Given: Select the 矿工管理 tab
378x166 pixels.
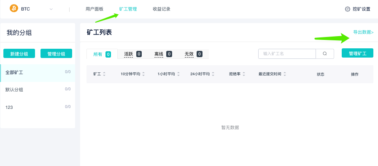Looking at the screenshot, I should [128, 9].
